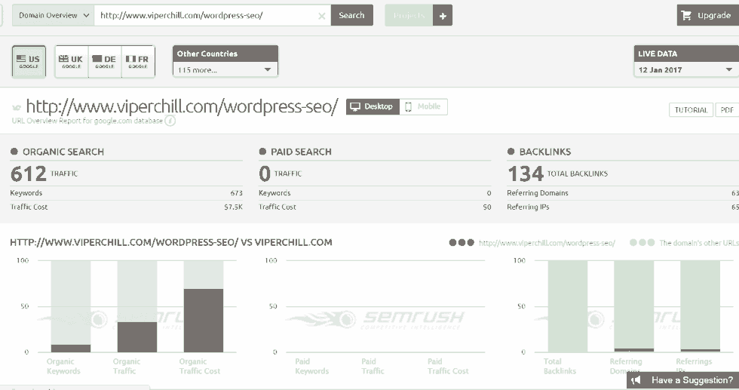Open the Domain Overview dropdown
Screen dimensions: 739x390
click(x=54, y=15)
